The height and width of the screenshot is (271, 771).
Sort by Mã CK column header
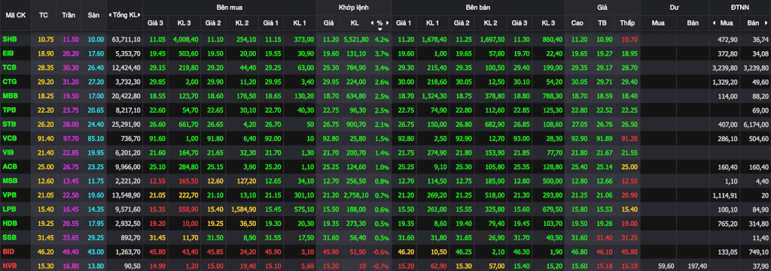(16, 15)
